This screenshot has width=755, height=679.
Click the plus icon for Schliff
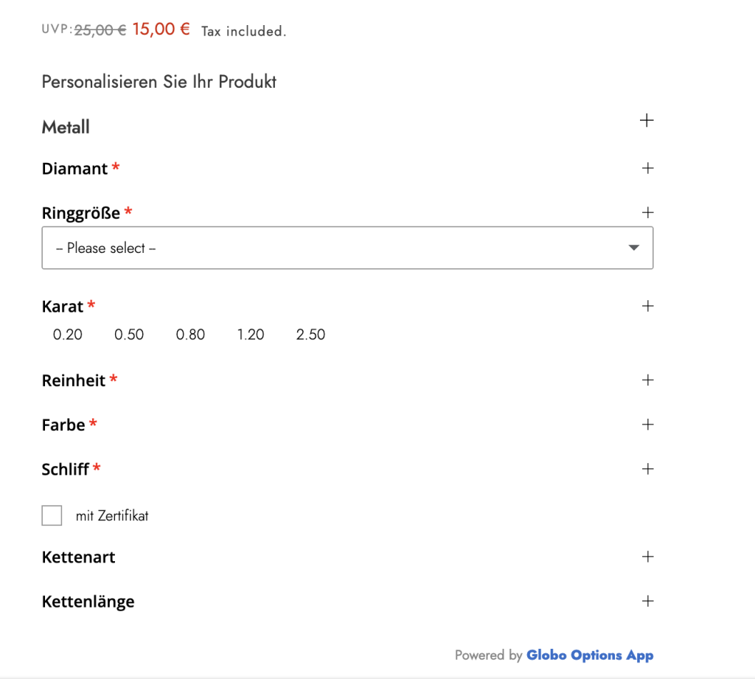click(647, 469)
